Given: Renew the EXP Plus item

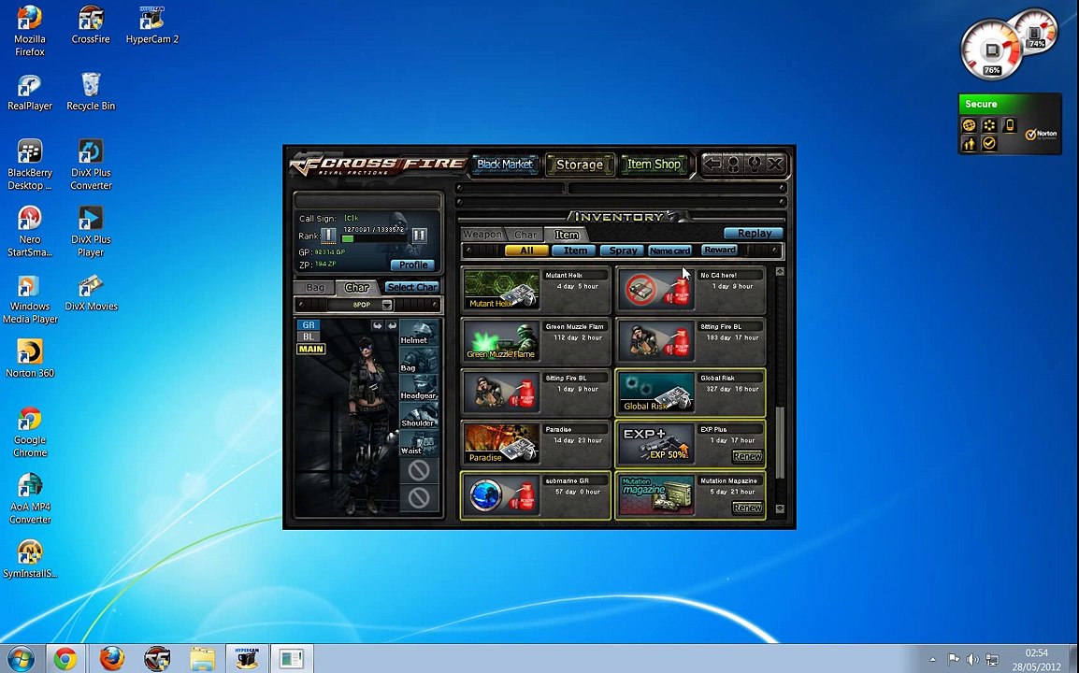Looking at the screenshot, I should point(747,456).
